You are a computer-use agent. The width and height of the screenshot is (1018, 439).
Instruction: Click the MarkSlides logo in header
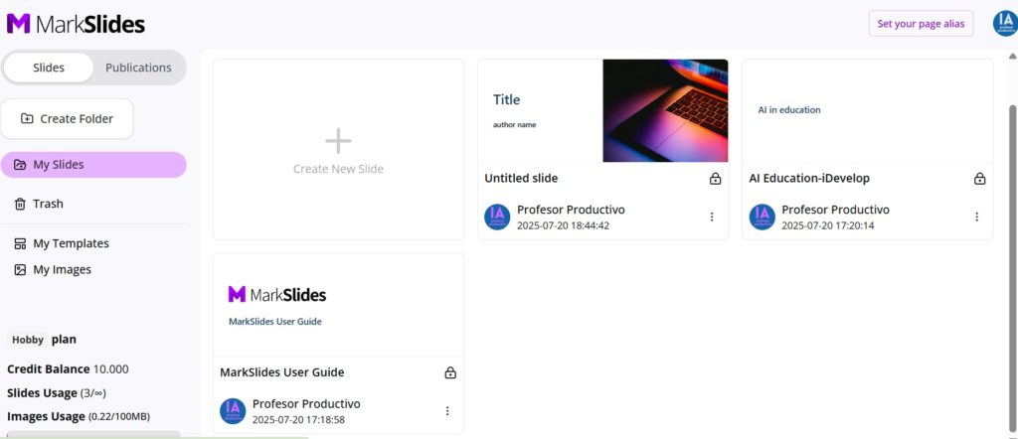76,24
